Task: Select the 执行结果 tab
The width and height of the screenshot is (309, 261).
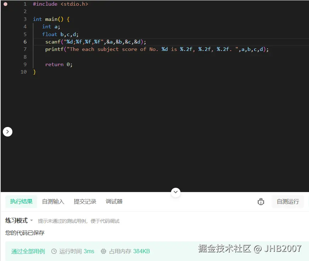Action: 21,202
